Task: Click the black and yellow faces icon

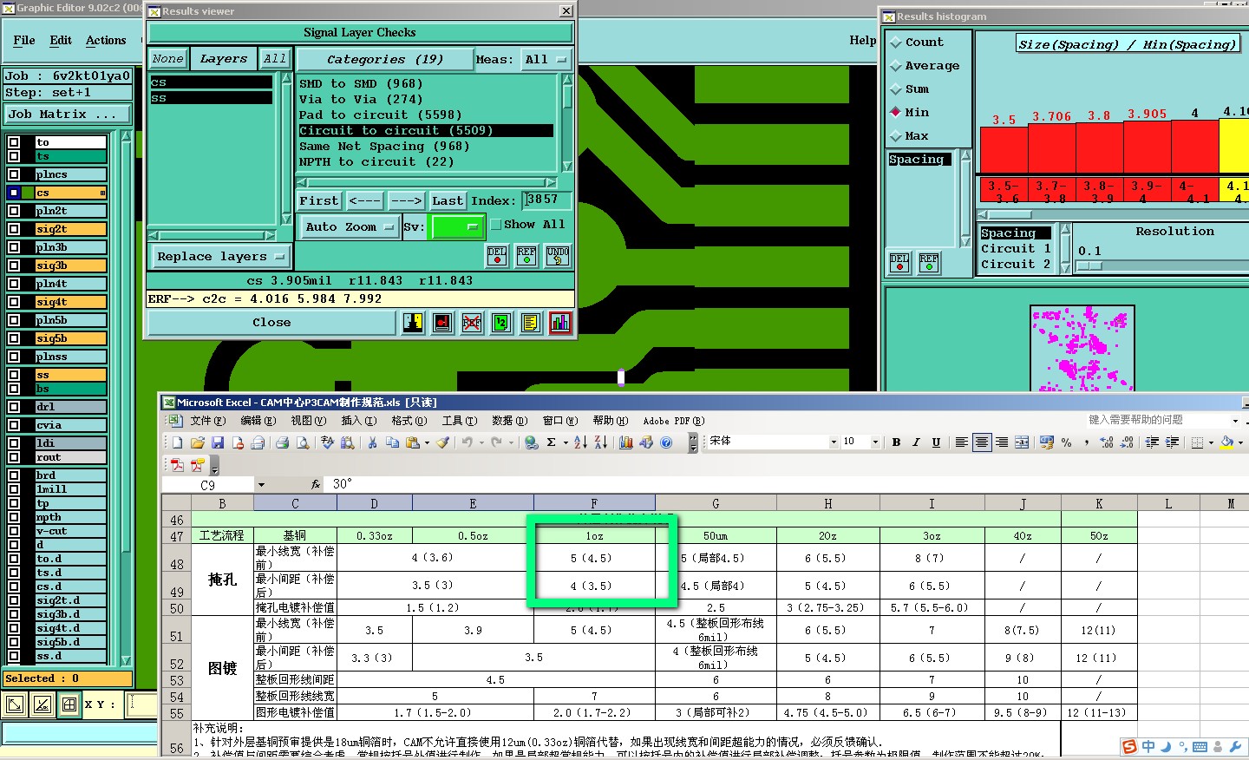Action: pos(413,323)
